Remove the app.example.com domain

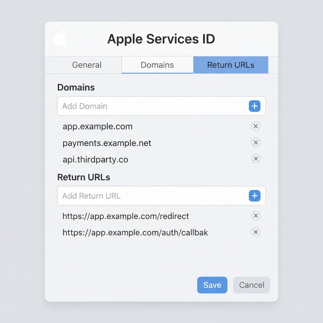tap(256, 126)
